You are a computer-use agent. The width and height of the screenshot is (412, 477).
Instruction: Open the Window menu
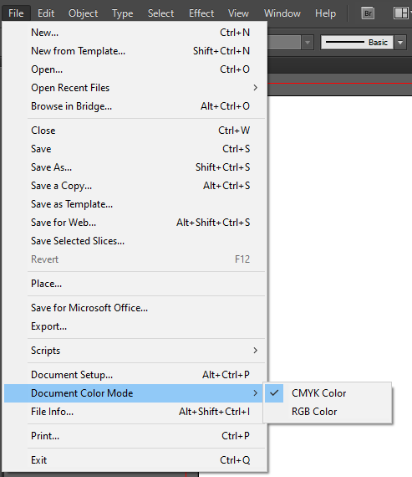click(x=282, y=13)
